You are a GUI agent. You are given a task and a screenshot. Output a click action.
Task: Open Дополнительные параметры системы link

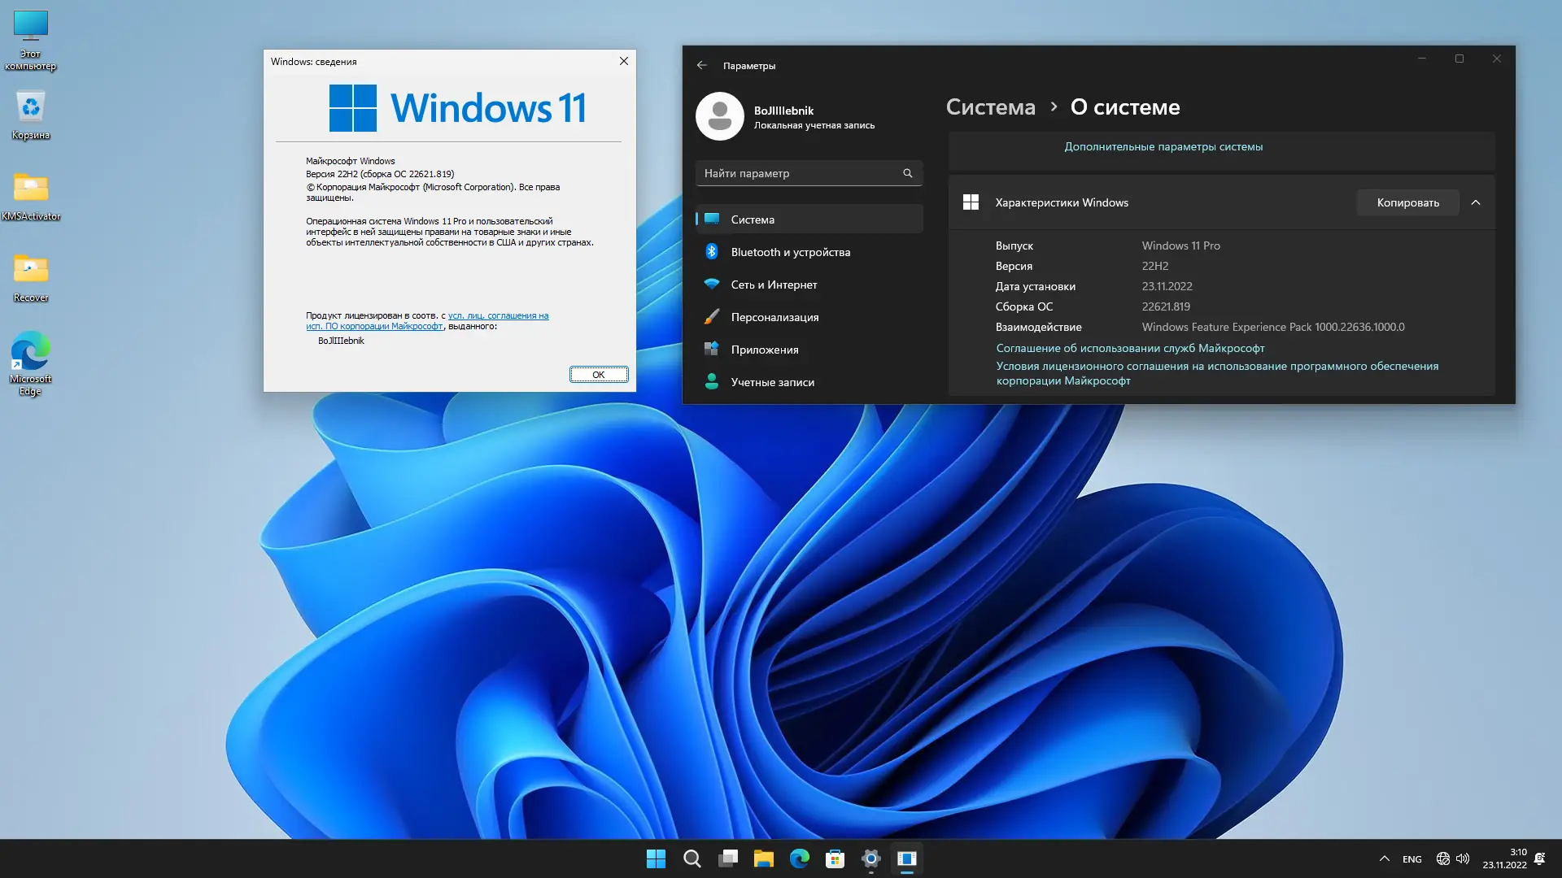1163,147
